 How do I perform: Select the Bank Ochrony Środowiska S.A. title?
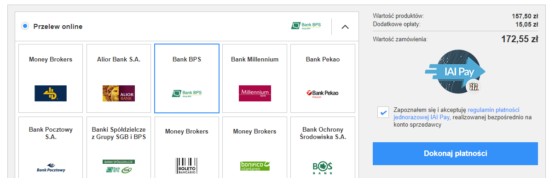[x=323, y=133]
